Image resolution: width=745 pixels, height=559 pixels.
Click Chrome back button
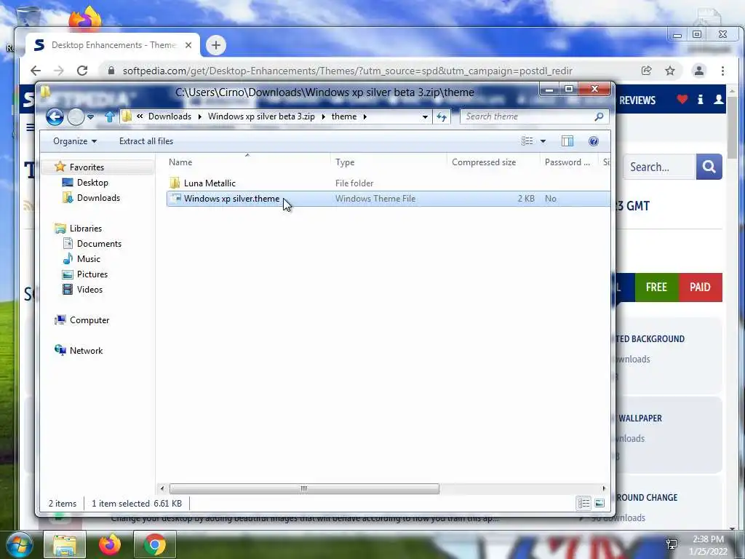[36, 71]
